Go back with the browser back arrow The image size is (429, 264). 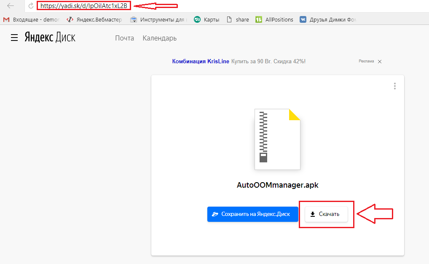(x=11, y=6)
